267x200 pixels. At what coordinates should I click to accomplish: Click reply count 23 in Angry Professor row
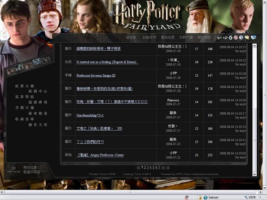coord(197,155)
